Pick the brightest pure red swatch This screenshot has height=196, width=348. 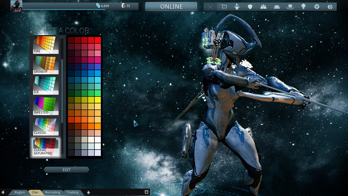point(98,40)
